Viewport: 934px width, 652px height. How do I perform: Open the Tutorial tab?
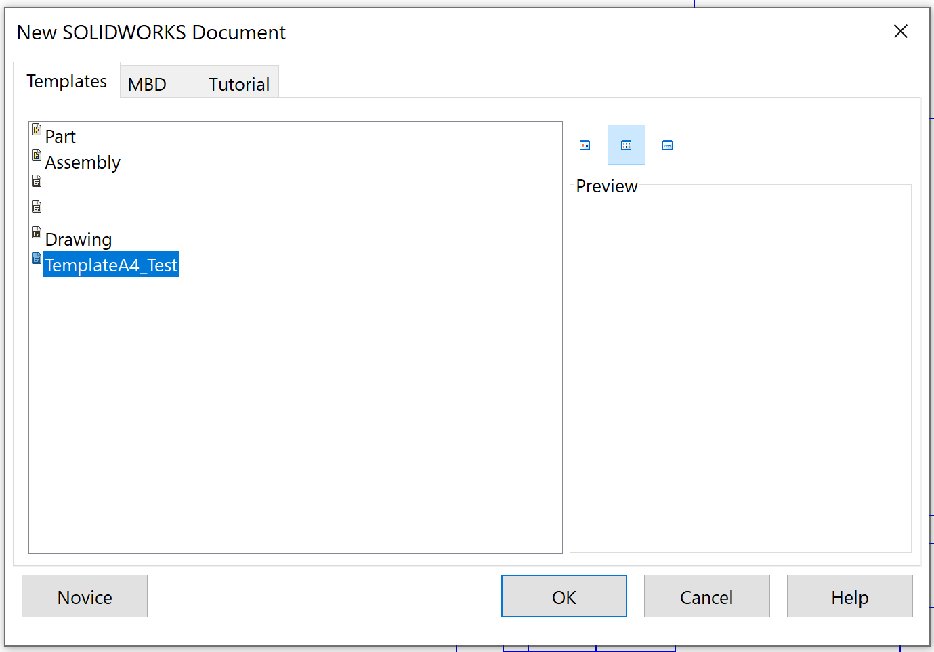(238, 84)
